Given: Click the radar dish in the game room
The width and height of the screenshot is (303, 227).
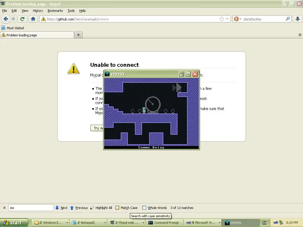Looking at the screenshot, I should click(x=177, y=87).
